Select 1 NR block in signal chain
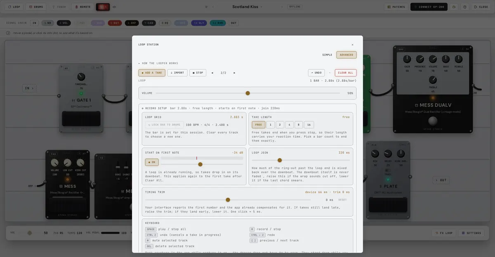This screenshot has height=257, width=495. [x=47, y=23]
